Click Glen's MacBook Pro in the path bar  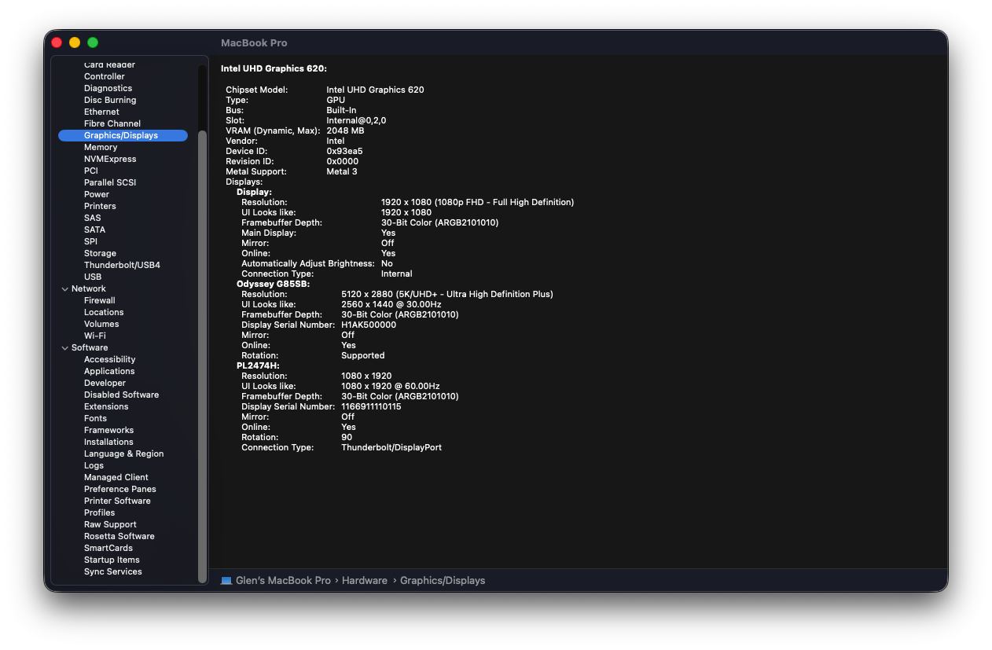click(x=284, y=581)
